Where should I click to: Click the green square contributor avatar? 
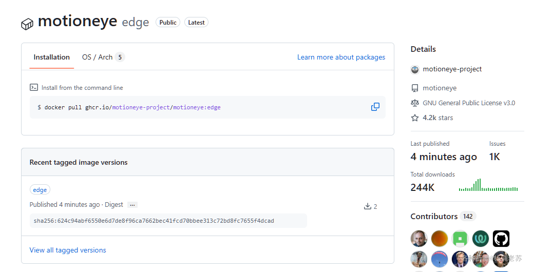[x=460, y=239]
